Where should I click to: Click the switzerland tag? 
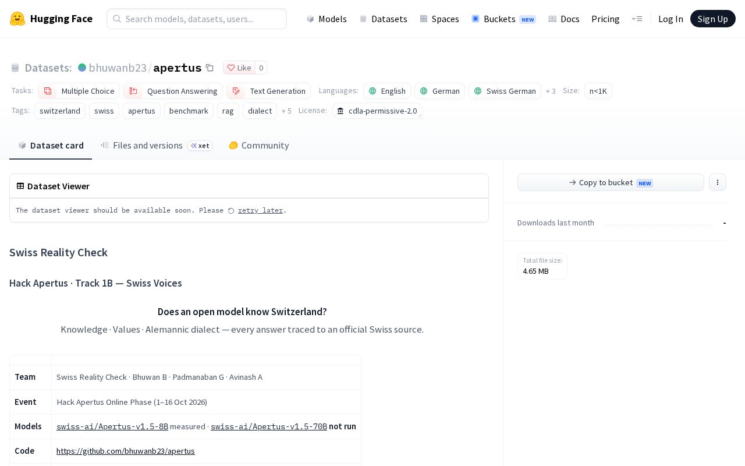60,111
